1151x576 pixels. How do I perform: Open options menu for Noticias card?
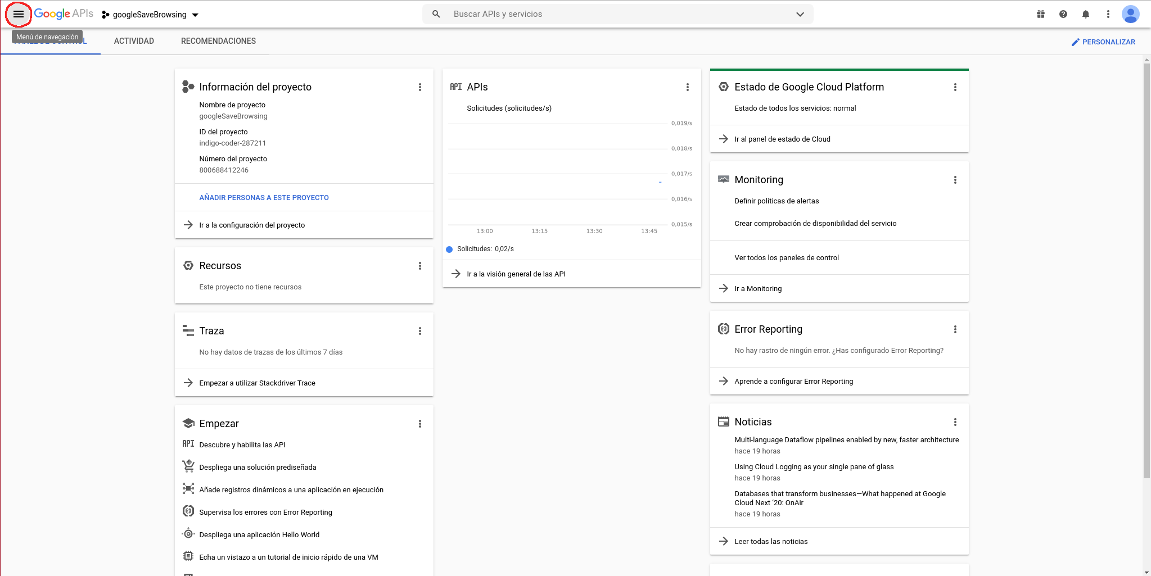tap(955, 422)
